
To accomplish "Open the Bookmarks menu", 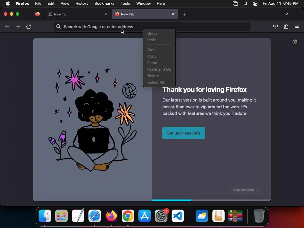I will click(104, 4).
